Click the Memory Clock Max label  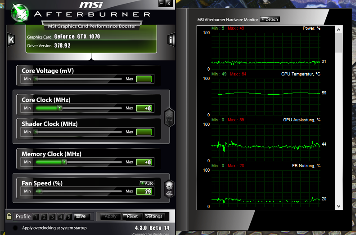(x=130, y=162)
